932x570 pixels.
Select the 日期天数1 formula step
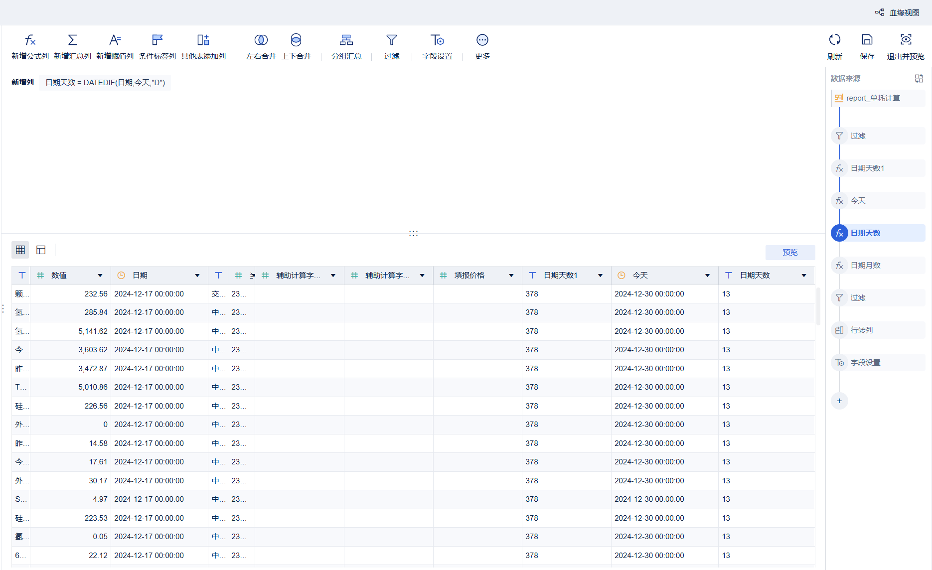point(878,168)
